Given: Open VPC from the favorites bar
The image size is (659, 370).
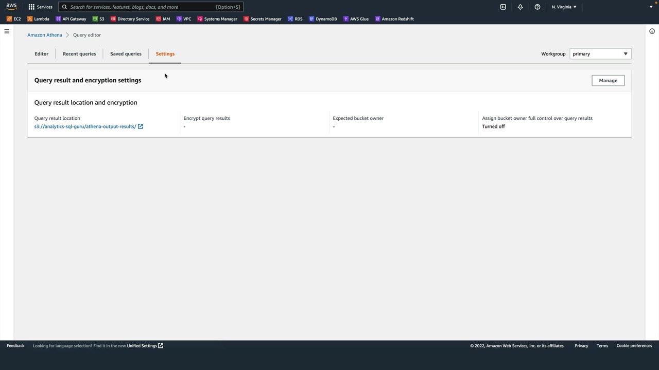Looking at the screenshot, I should [184, 19].
